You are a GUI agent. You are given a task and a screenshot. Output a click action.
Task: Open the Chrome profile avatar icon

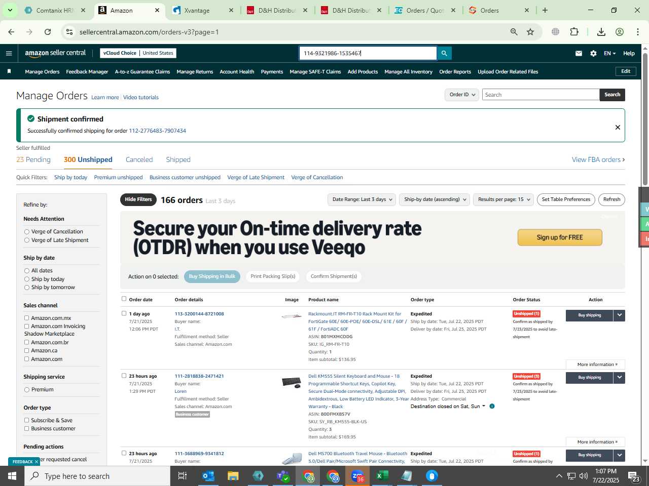620,32
